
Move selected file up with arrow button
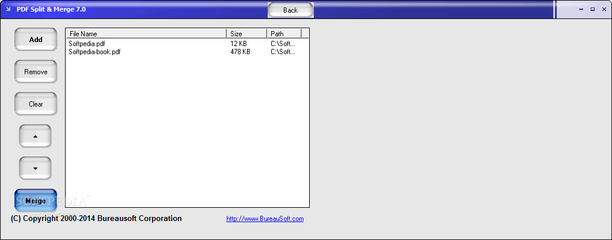(x=35, y=136)
